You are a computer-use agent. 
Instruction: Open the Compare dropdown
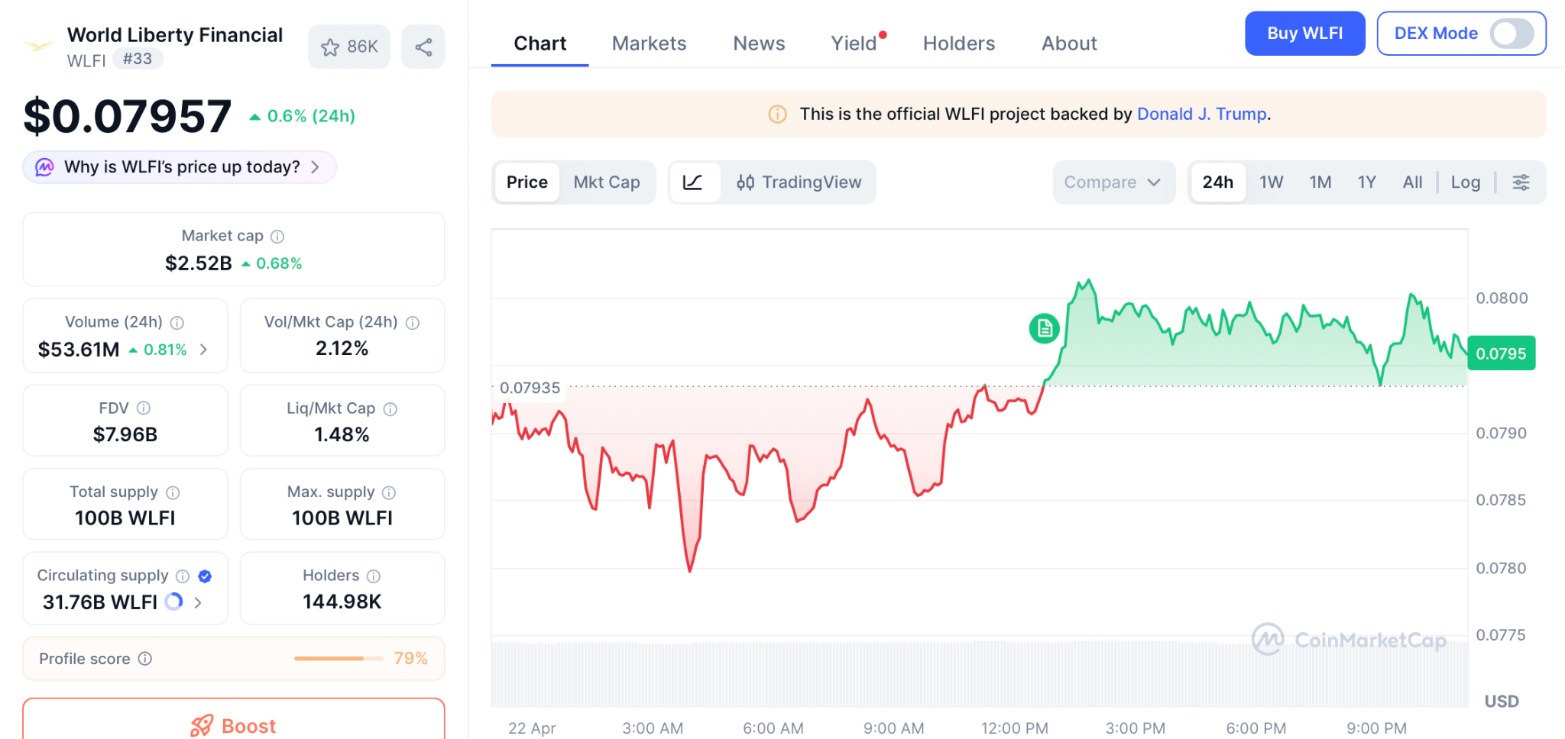pos(1113,182)
